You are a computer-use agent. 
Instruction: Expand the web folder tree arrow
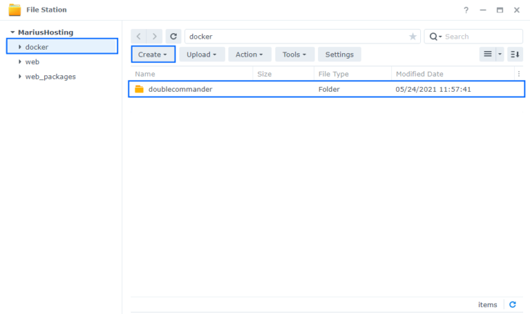(x=20, y=62)
